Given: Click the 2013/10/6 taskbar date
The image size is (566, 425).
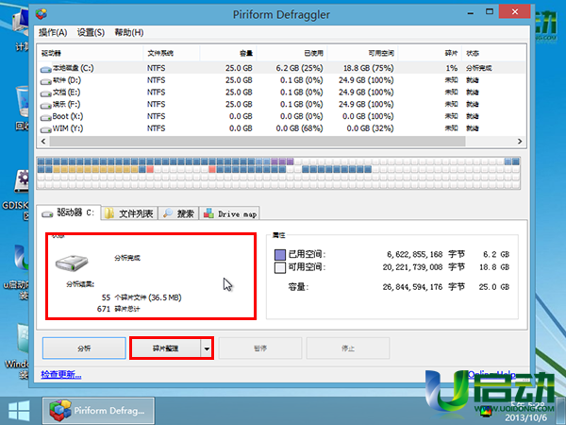Looking at the screenshot, I should [524, 418].
